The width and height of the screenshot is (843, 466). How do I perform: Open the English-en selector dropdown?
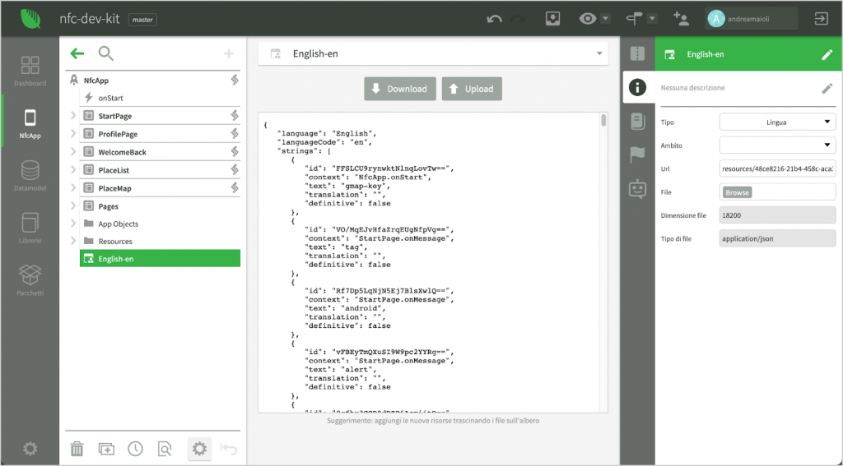[x=433, y=53]
